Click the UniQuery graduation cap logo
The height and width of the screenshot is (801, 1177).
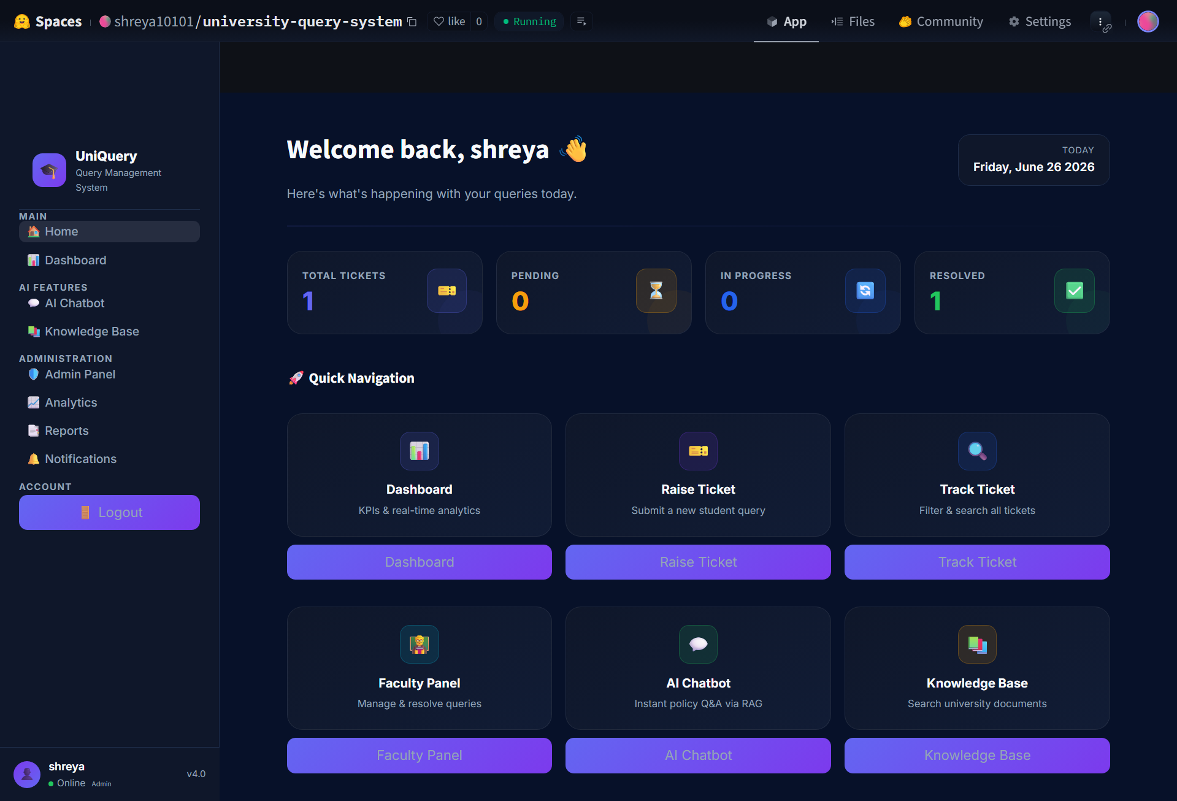click(x=49, y=170)
